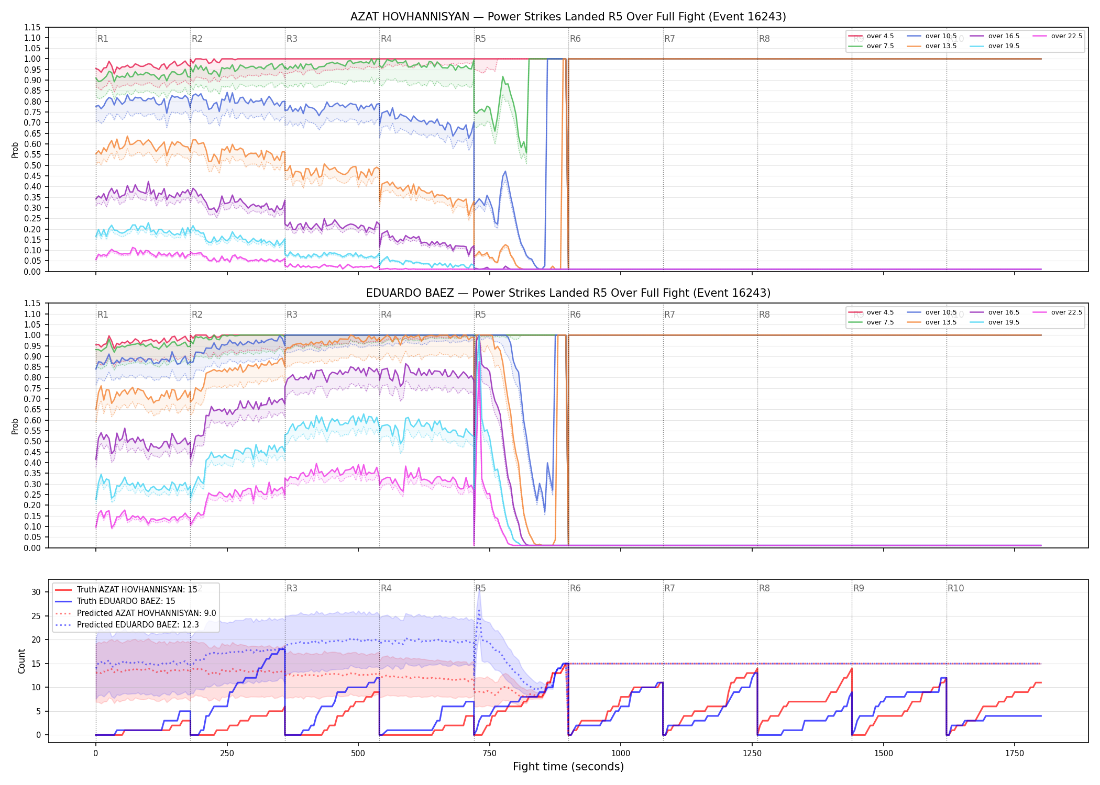Select 'over 7.5' label in Hovhannisyan legend

pyautogui.click(x=880, y=46)
